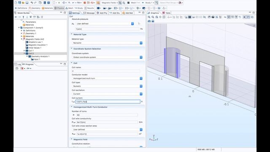This screenshot has height=152, width=270.
Task: Open the Coil excitation Current dropdown
Action: 141,94
